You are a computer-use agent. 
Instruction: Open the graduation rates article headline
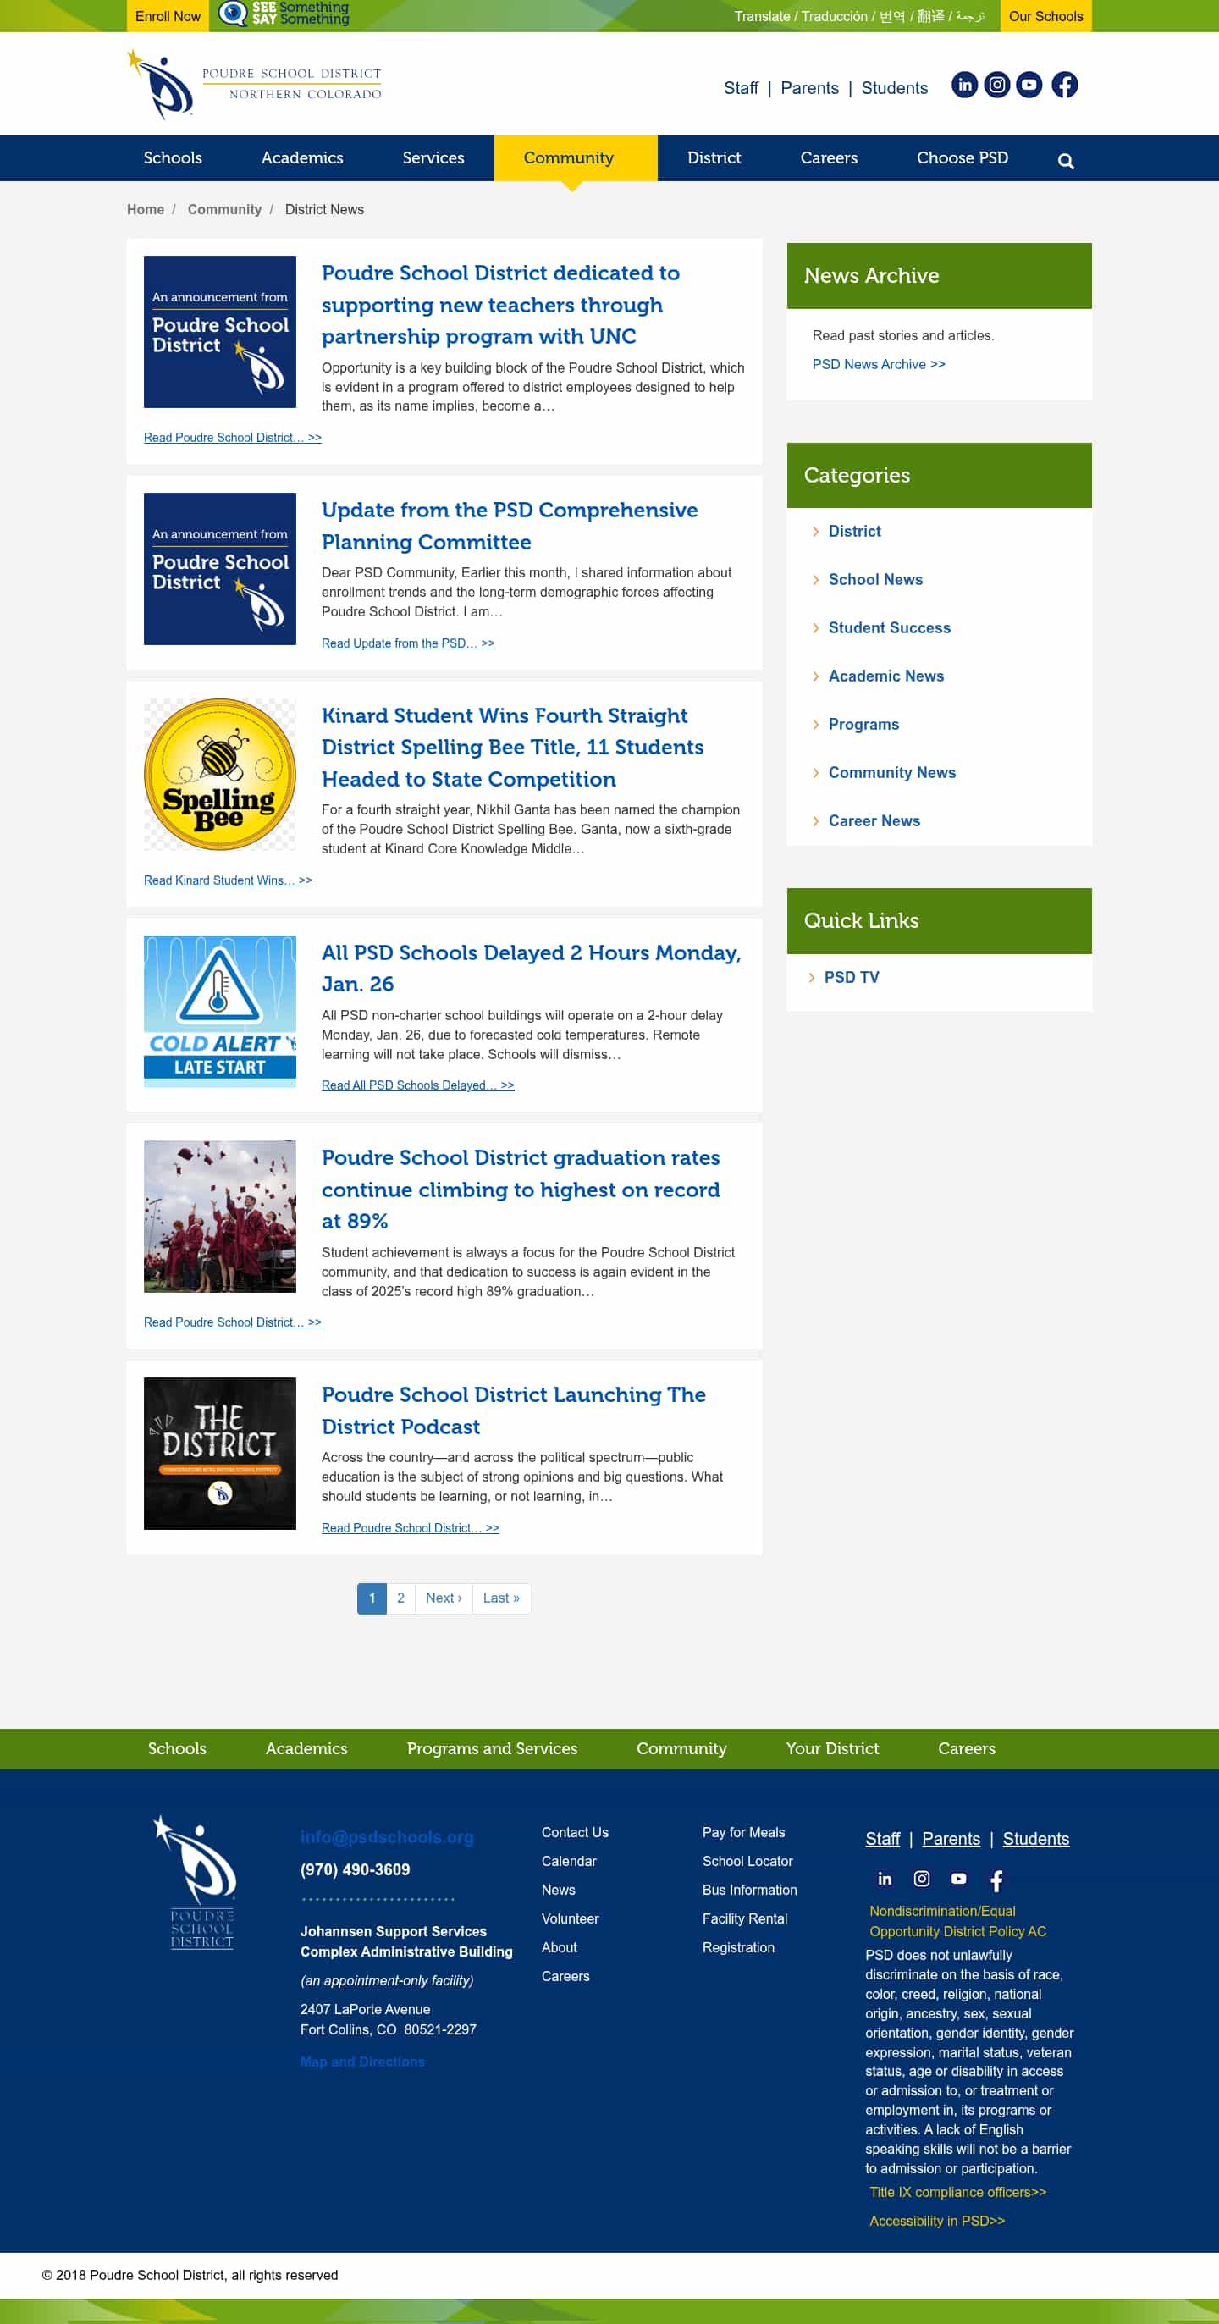point(521,1189)
